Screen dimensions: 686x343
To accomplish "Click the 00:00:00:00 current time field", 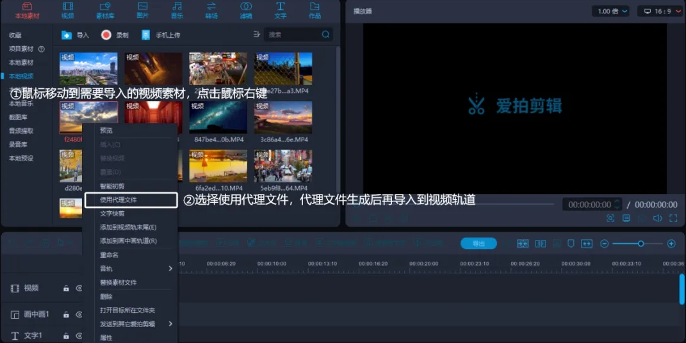I will tap(589, 205).
